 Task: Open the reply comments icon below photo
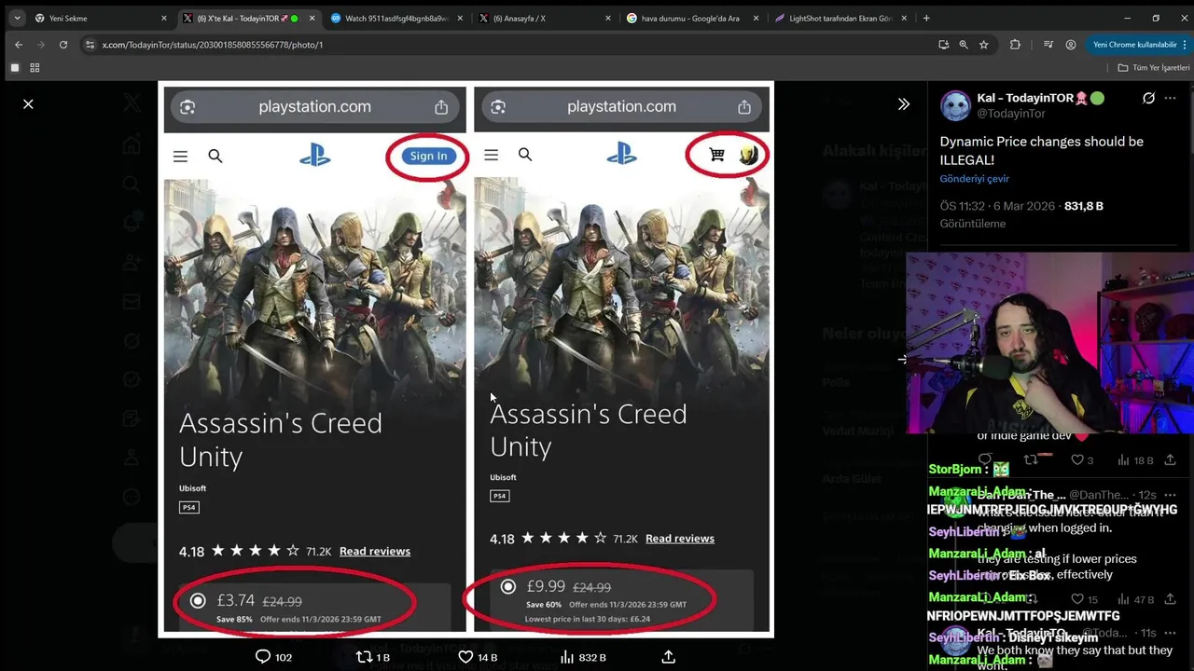click(263, 657)
